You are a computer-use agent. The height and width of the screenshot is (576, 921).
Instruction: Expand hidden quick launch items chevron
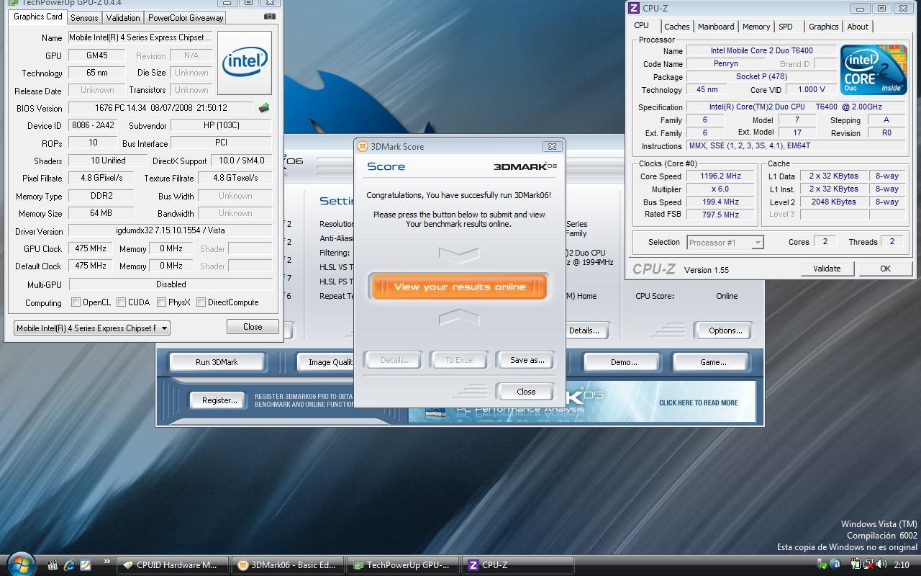coord(107,562)
